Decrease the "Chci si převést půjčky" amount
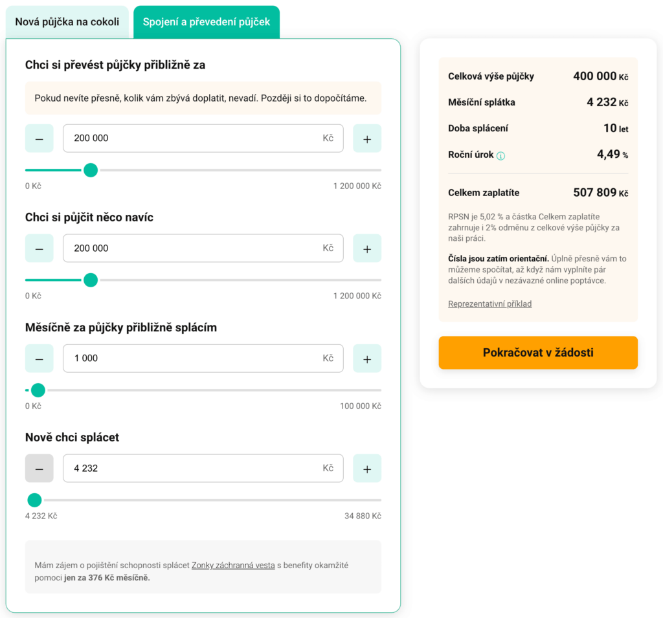 [x=39, y=138]
